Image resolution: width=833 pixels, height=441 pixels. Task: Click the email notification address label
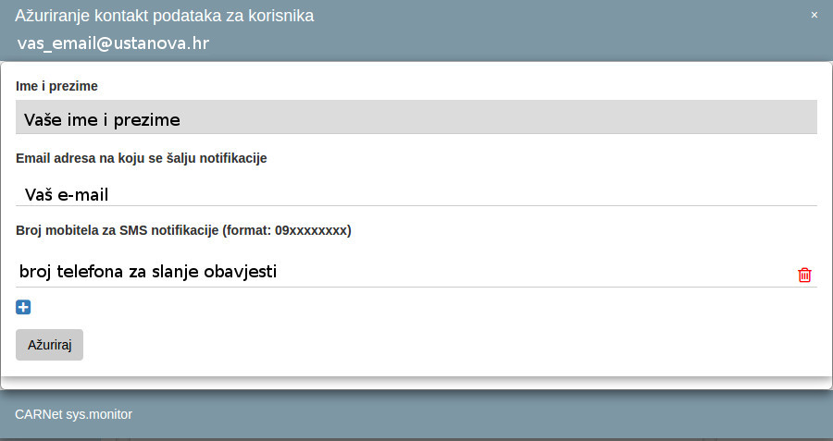coord(142,158)
